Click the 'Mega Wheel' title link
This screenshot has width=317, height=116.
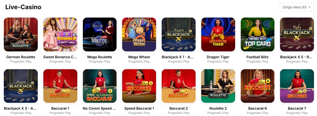point(139,57)
